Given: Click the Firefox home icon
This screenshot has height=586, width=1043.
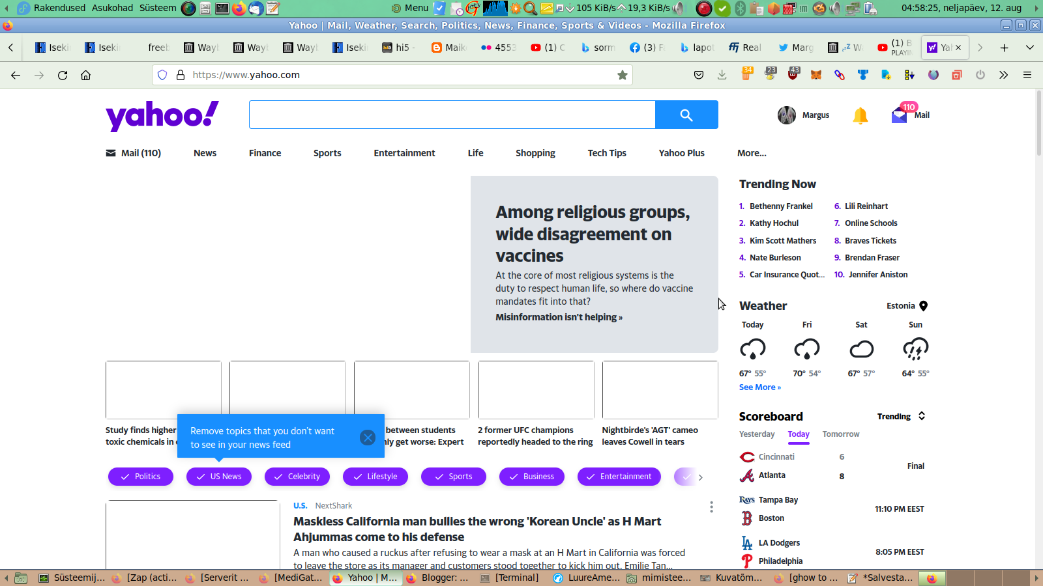Looking at the screenshot, I should click(x=85, y=75).
